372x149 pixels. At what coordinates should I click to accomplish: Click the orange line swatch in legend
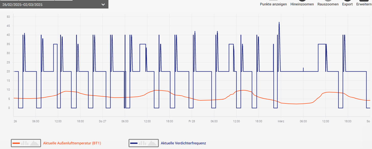tap(16, 143)
